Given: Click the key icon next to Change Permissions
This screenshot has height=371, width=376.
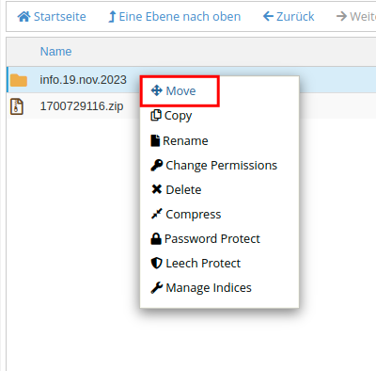Looking at the screenshot, I should (157, 165).
